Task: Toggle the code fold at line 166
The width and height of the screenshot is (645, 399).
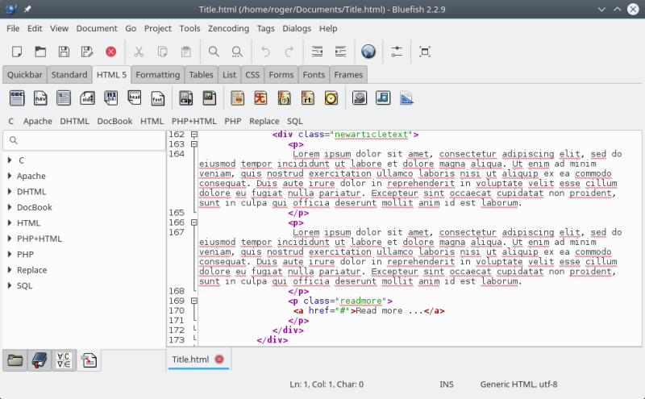Action: coord(193,222)
